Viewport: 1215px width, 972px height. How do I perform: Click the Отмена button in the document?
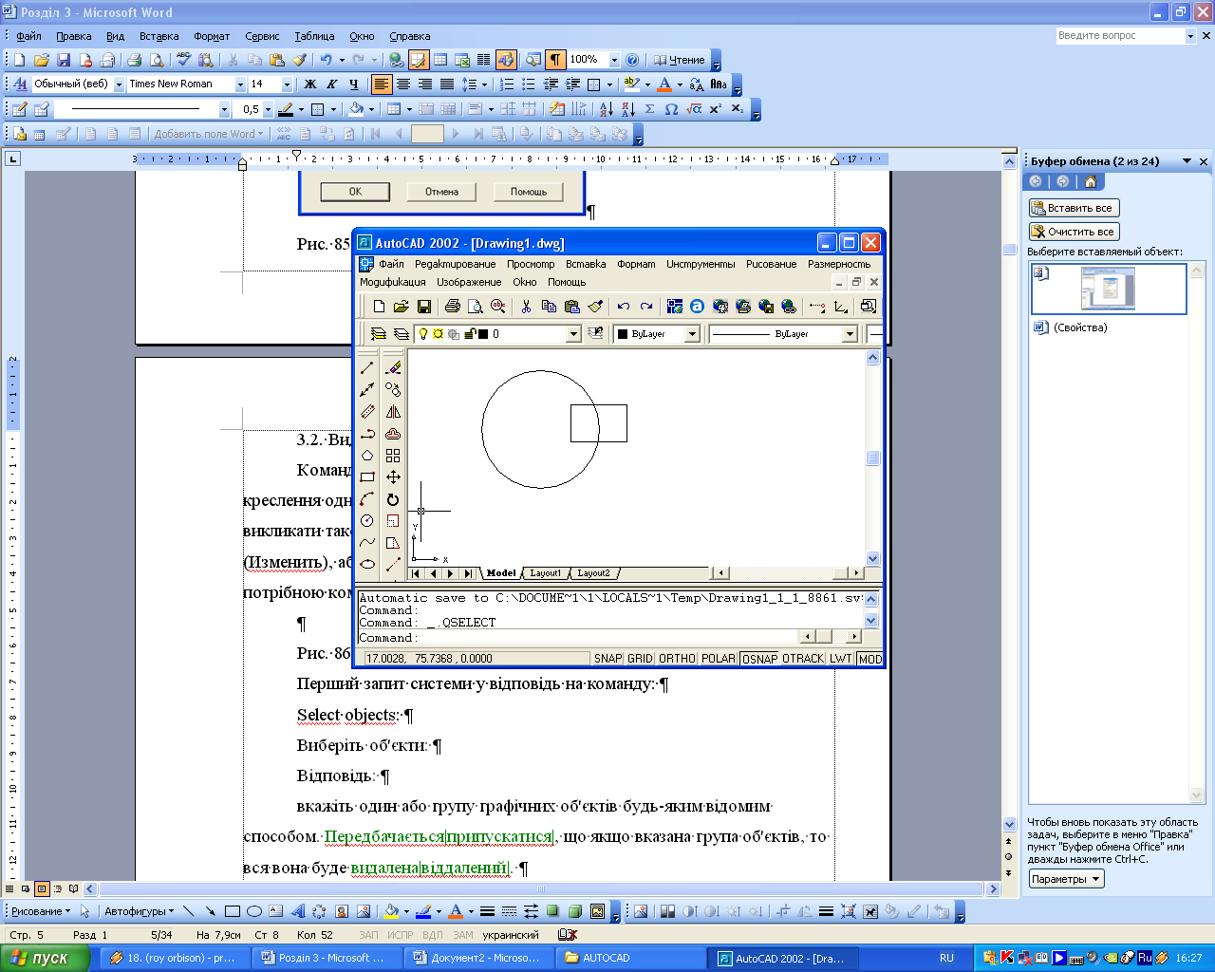[x=441, y=192]
